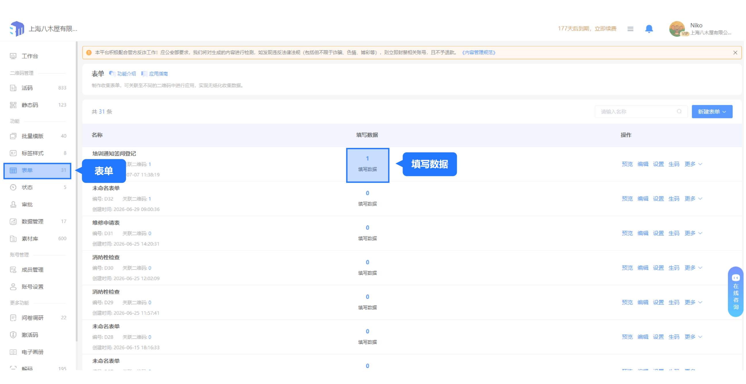Click 生码 for form D28
Image resolution: width=746 pixels, height=384 pixels.
(x=674, y=337)
